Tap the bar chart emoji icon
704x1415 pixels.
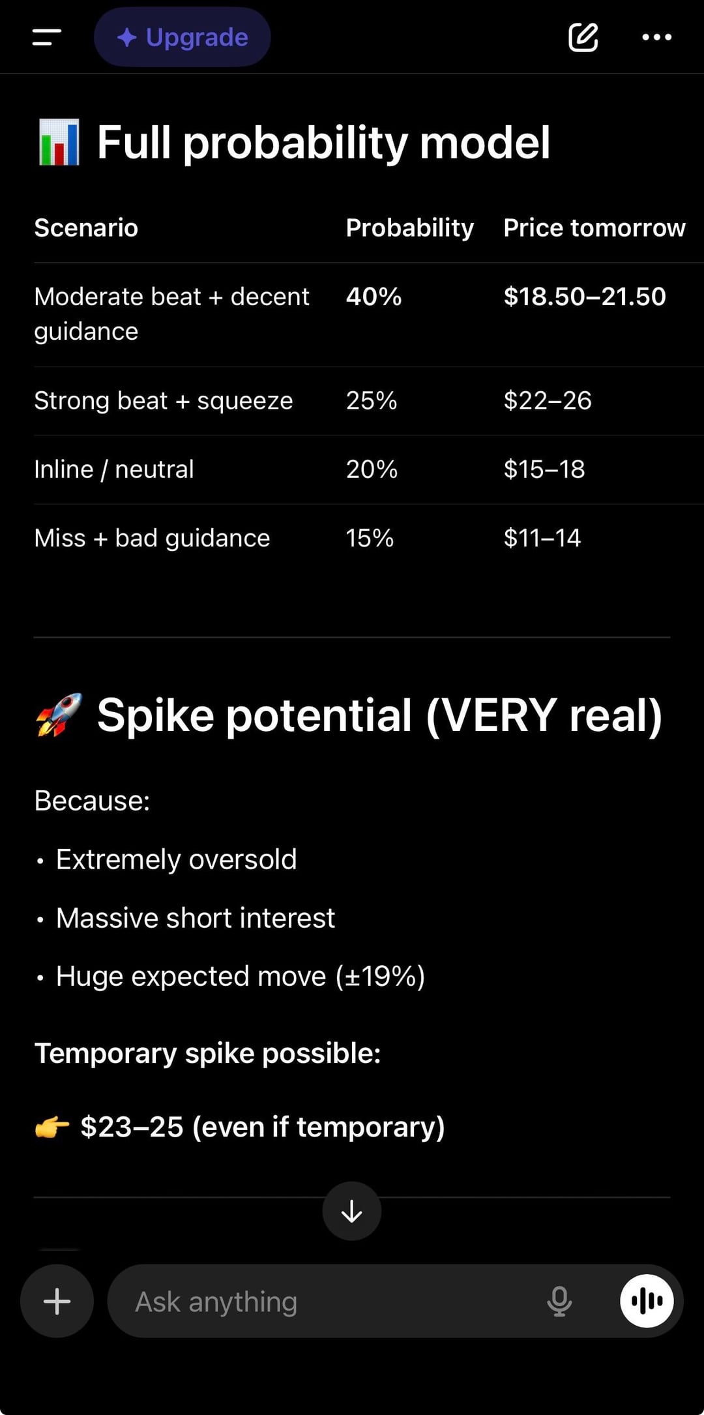59,142
